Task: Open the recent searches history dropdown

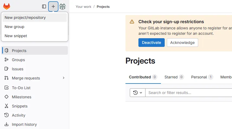Action: click(x=138, y=93)
